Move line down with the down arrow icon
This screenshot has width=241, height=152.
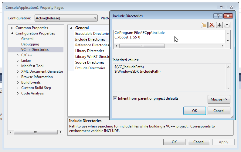(219, 25)
